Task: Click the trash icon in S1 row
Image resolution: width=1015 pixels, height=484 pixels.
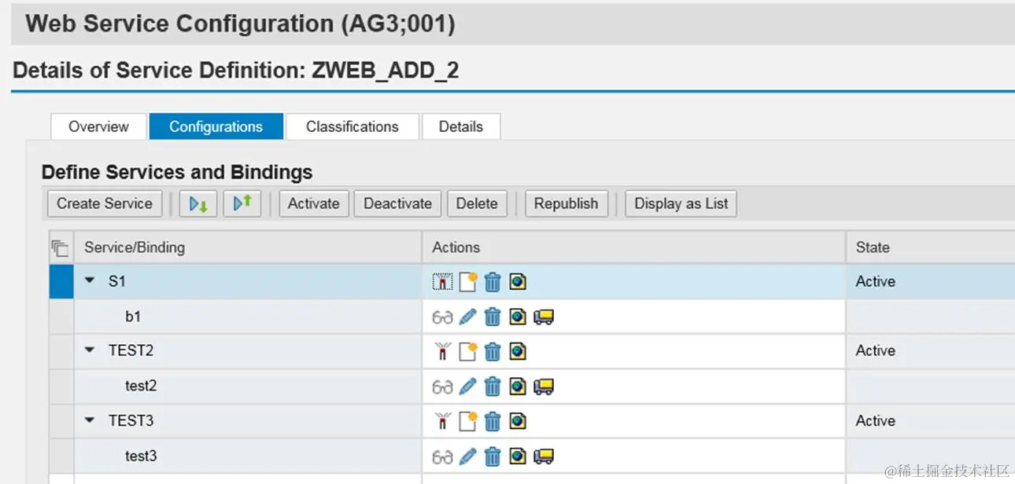Action: [x=493, y=281]
